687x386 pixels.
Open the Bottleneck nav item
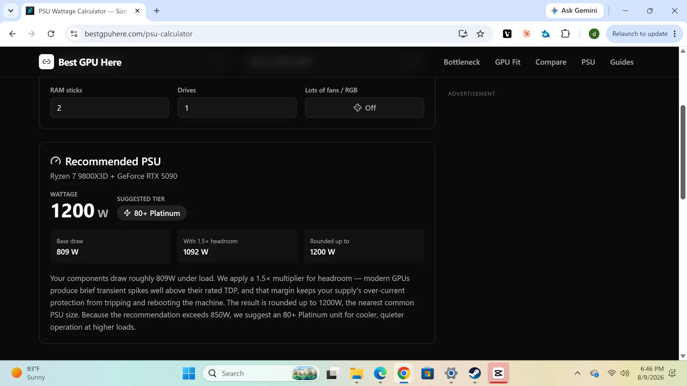tap(462, 62)
